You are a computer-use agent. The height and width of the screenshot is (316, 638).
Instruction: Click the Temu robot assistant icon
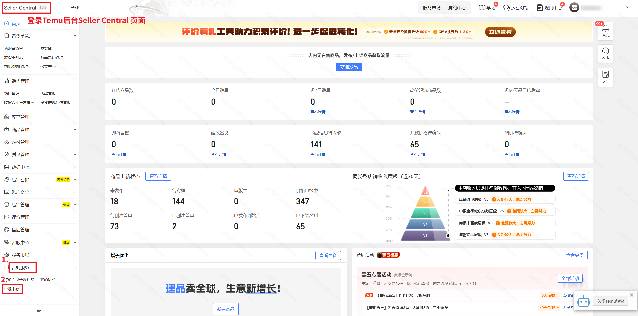583,301
